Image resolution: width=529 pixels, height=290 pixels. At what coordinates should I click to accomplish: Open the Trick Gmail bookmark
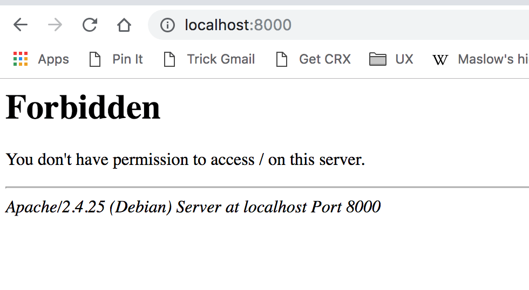(x=221, y=59)
